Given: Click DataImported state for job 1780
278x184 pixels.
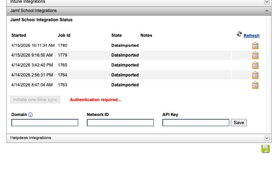Looking at the screenshot, I should click(x=125, y=45).
